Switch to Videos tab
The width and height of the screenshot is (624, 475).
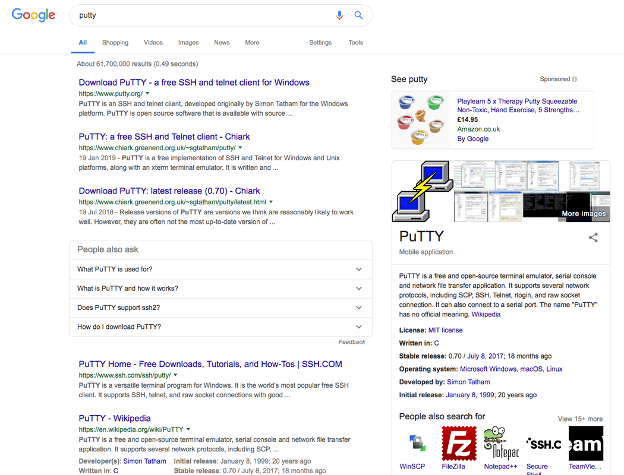(153, 43)
